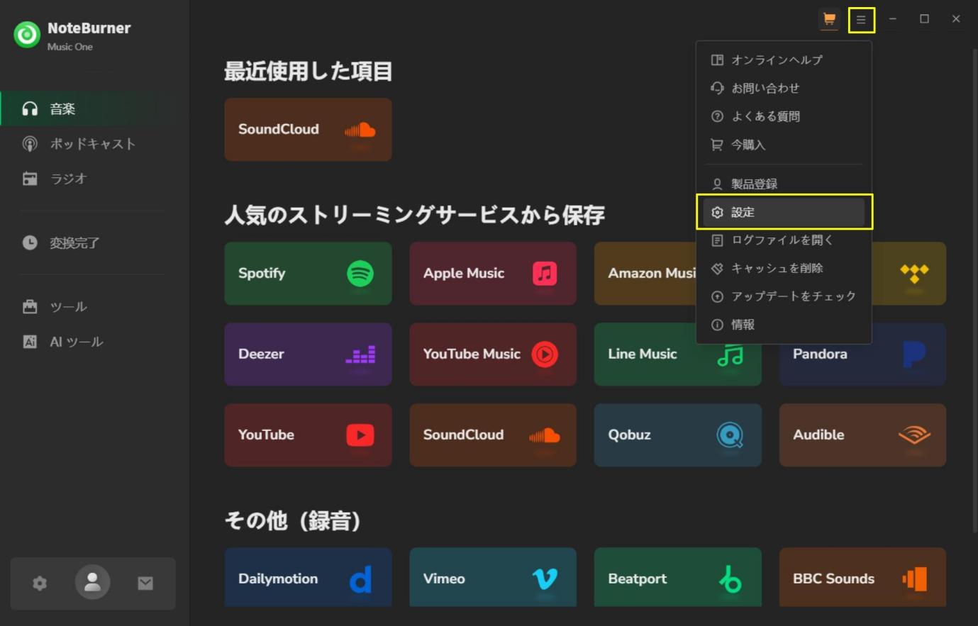Screen dimensions: 978x626
Task: Click the Dailymotion d logo icon
Action: (x=360, y=579)
